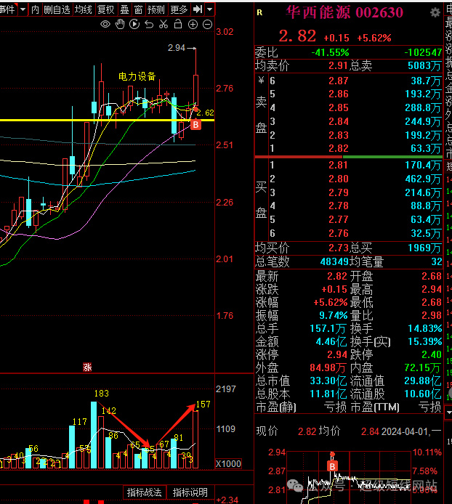Toggle 均线 moving averages
452x504 pixels.
pyautogui.click(x=84, y=9)
